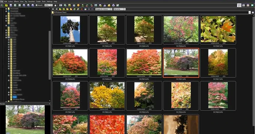255x134 pixels.
Task: Switch to full screen view icon
Action: (x=248, y=5)
